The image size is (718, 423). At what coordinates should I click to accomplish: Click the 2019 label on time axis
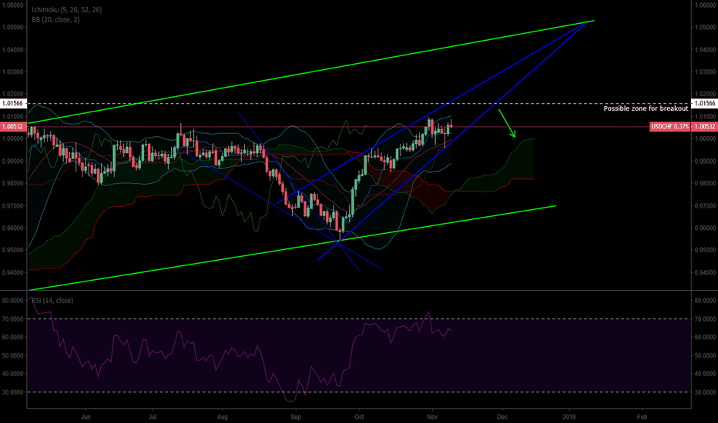569,417
